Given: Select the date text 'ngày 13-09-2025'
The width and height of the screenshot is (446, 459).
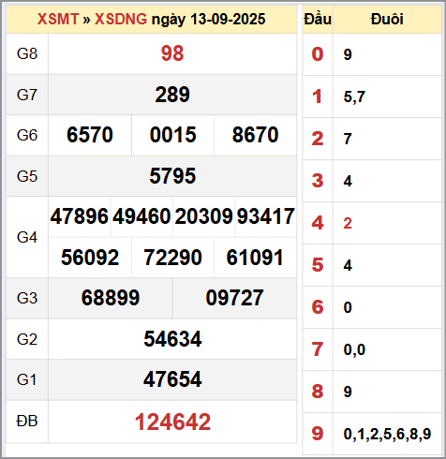Looking at the screenshot, I should point(208,20).
